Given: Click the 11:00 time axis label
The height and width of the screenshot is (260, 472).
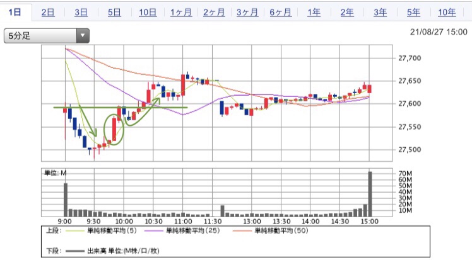Looking at the screenshot, I should point(183,222).
